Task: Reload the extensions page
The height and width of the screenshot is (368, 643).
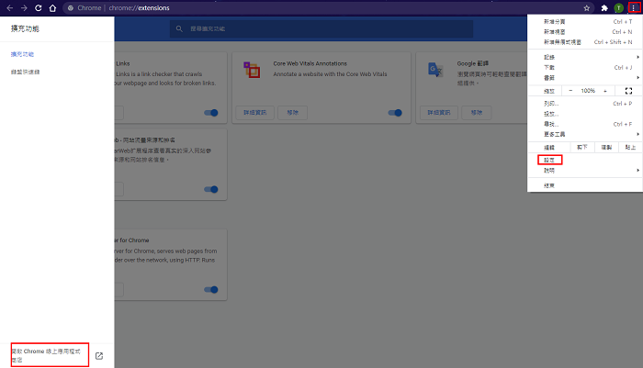Action: pos(39,7)
